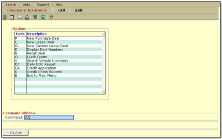Select the Display Deal Numbers row
This screenshot has width=222, height=139.
(58, 49)
